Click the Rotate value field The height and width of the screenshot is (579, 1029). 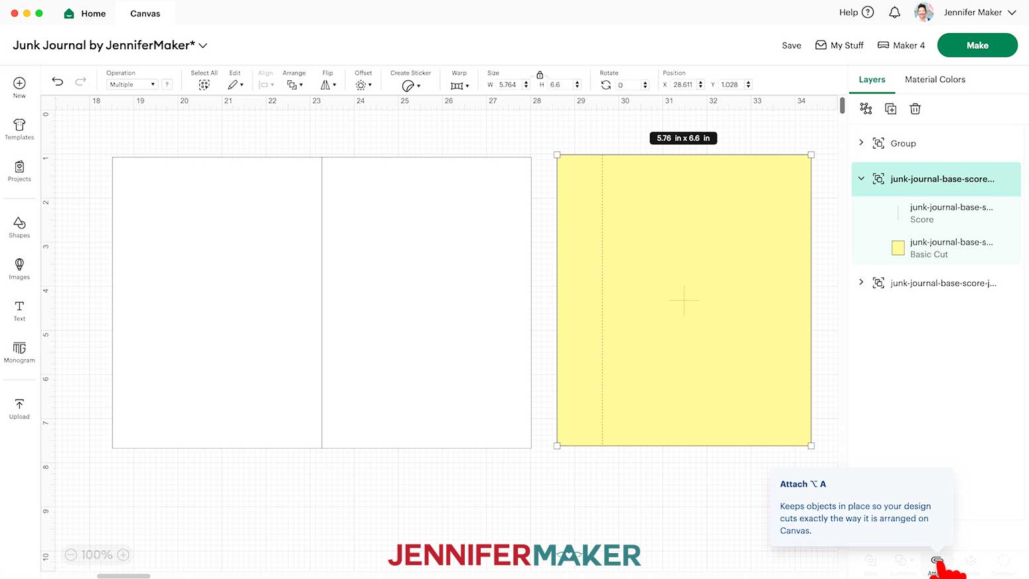(627, 85)
